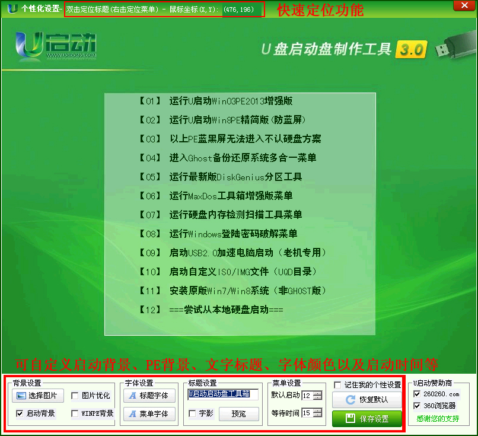Screen dimensions: 478x436
Task: Decrease the 默认启动 value with down arrow
Action: click(x=317, y=398)
